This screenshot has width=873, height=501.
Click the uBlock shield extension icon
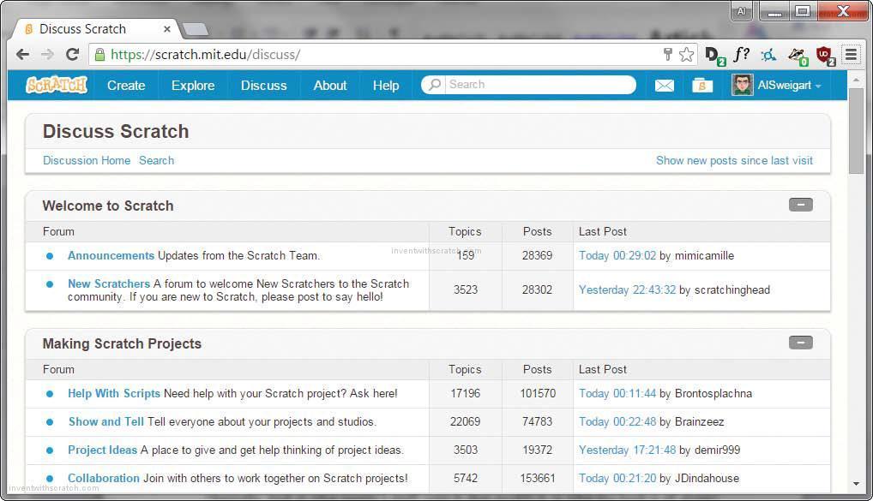pyautogui.click(x=825, y=56)
